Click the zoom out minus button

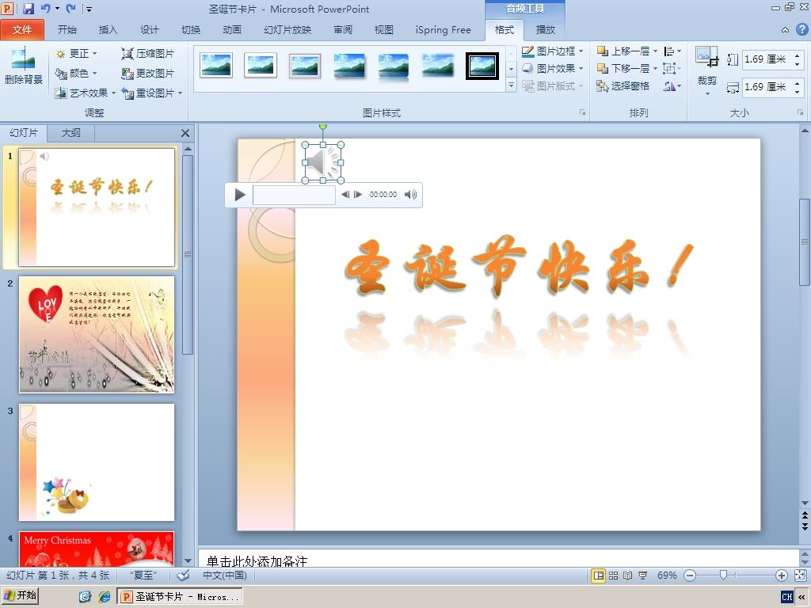(690, 576)
